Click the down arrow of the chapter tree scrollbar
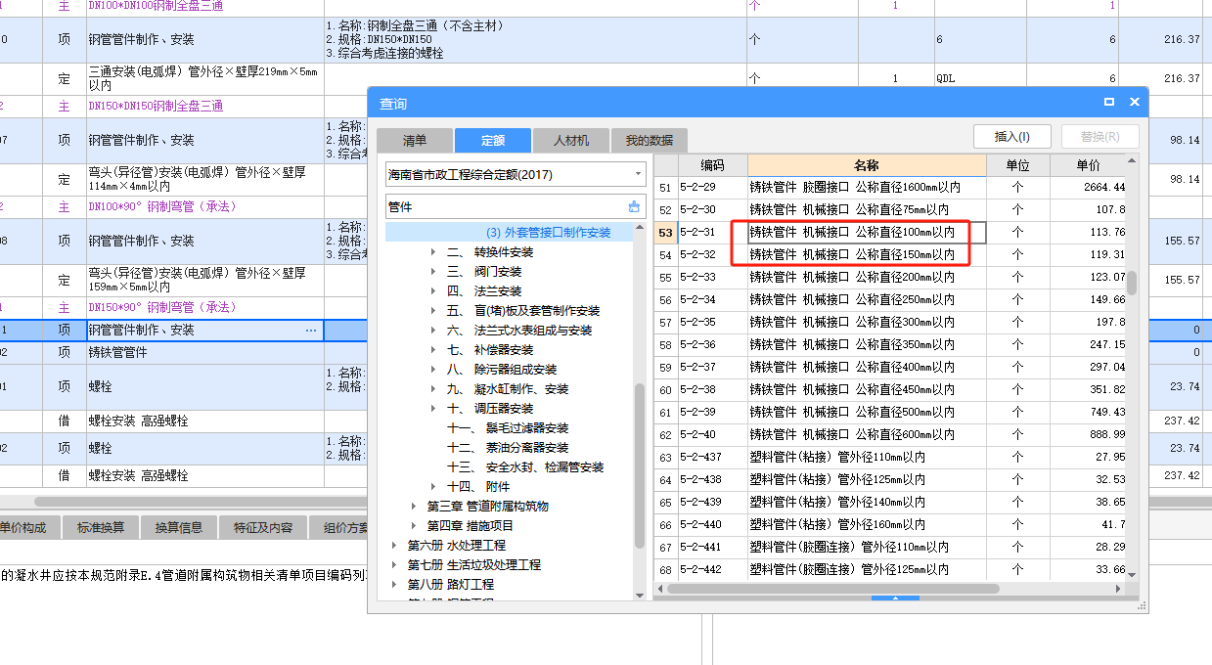The height and width of the screenshot is (665, 1212). 640,594
